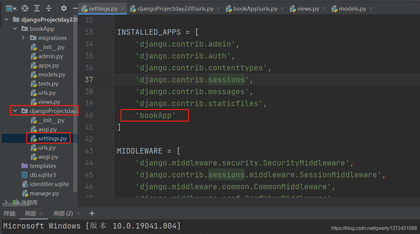The width and height of the screenshot is (420, 234).
Task: Open wsgi.py in project tree
Action: (48, 157)
